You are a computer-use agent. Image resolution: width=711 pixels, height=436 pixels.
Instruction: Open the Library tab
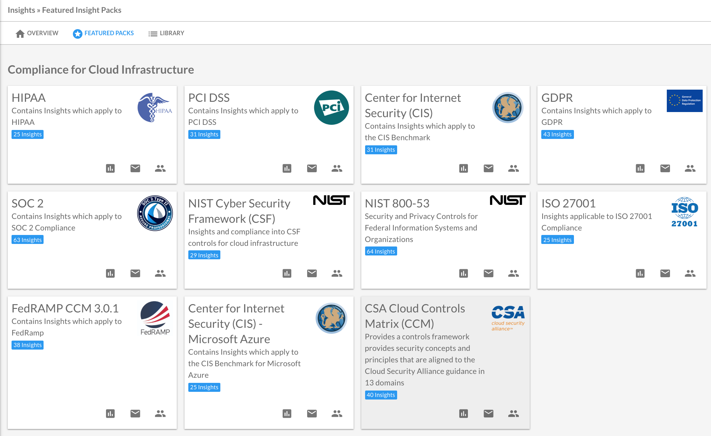[x=166, y=33]
